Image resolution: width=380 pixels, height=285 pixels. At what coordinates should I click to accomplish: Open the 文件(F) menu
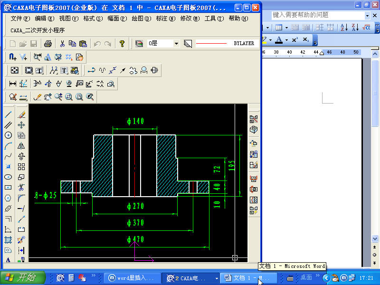point(20,19)
